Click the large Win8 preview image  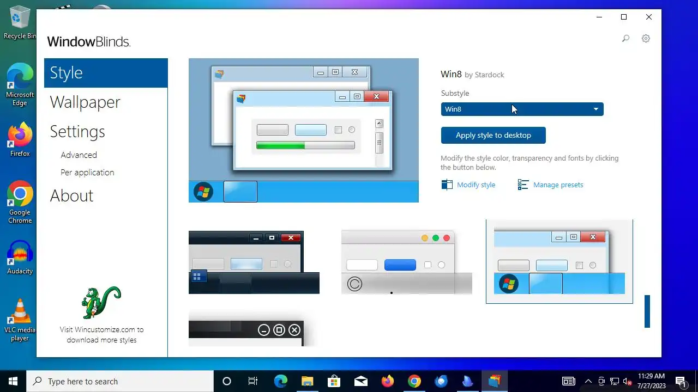pyautogui.click(x=304, y=130)
